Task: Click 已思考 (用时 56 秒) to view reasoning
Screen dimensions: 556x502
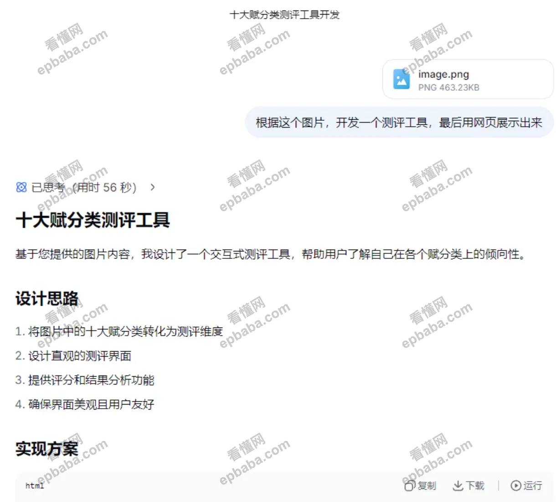Action: pyautogui.click(x=82, y=187)
